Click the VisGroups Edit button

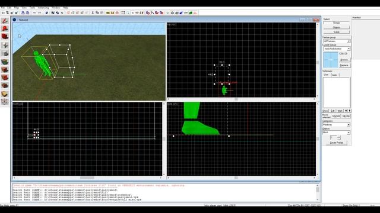coord(332,111)
